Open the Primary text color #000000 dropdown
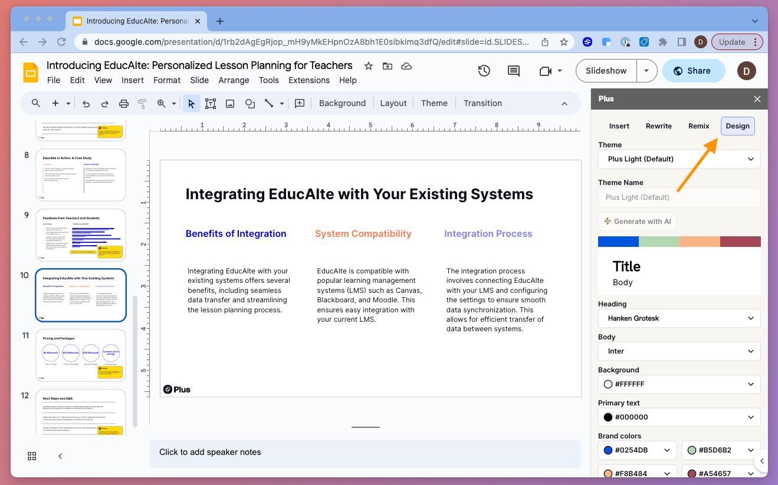Image resolution: width=778 pixels, height=485 pixels. [x=679, y=417]
